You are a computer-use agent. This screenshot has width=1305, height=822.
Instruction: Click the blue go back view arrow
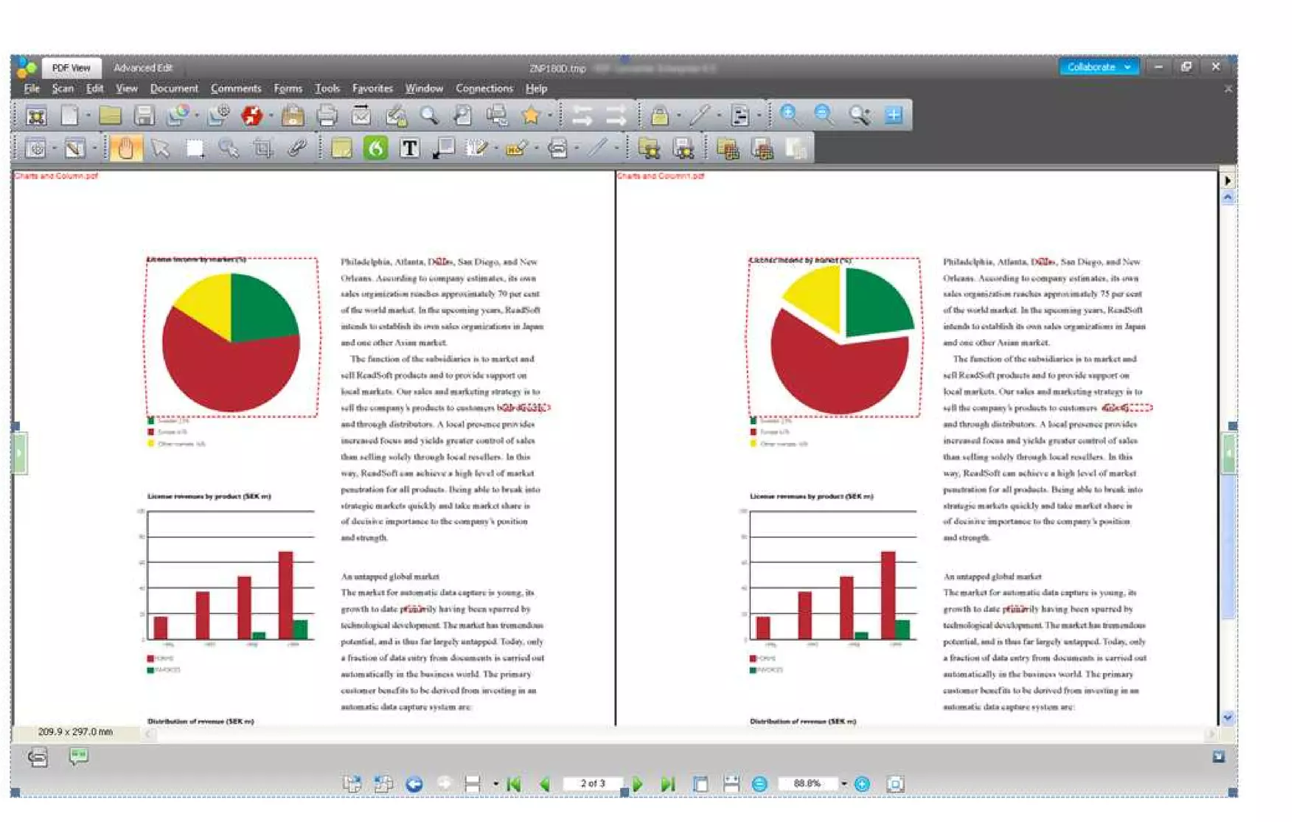[414, 784]
